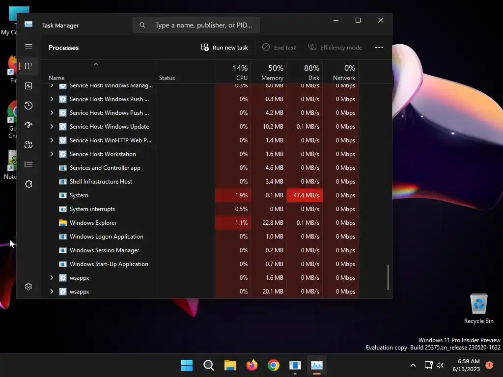Sort processes by Disk column
The image size is (503, 377).
(x=305, y=73)
